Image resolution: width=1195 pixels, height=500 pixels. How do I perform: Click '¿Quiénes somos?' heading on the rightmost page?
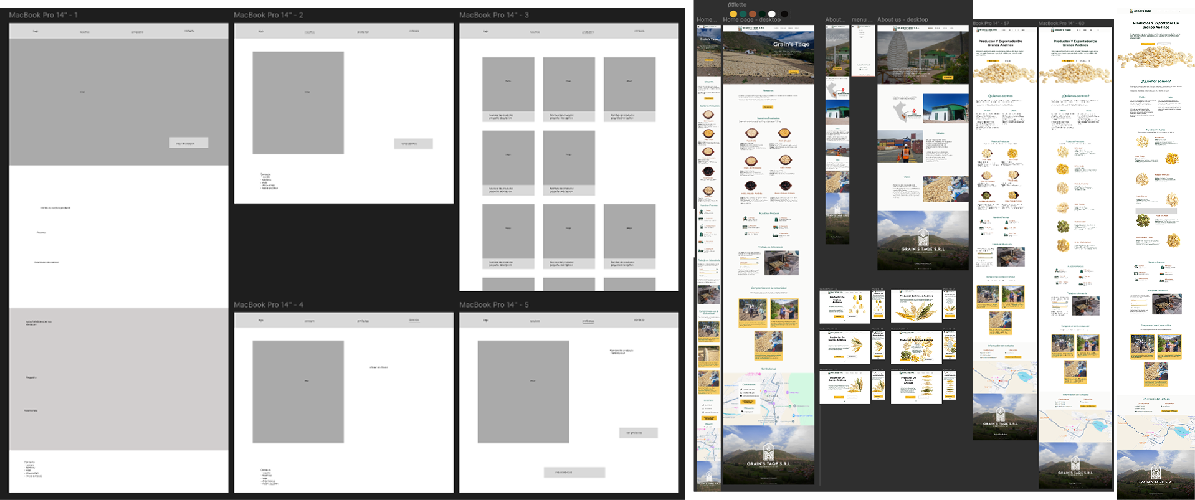tap(1156, 81)
